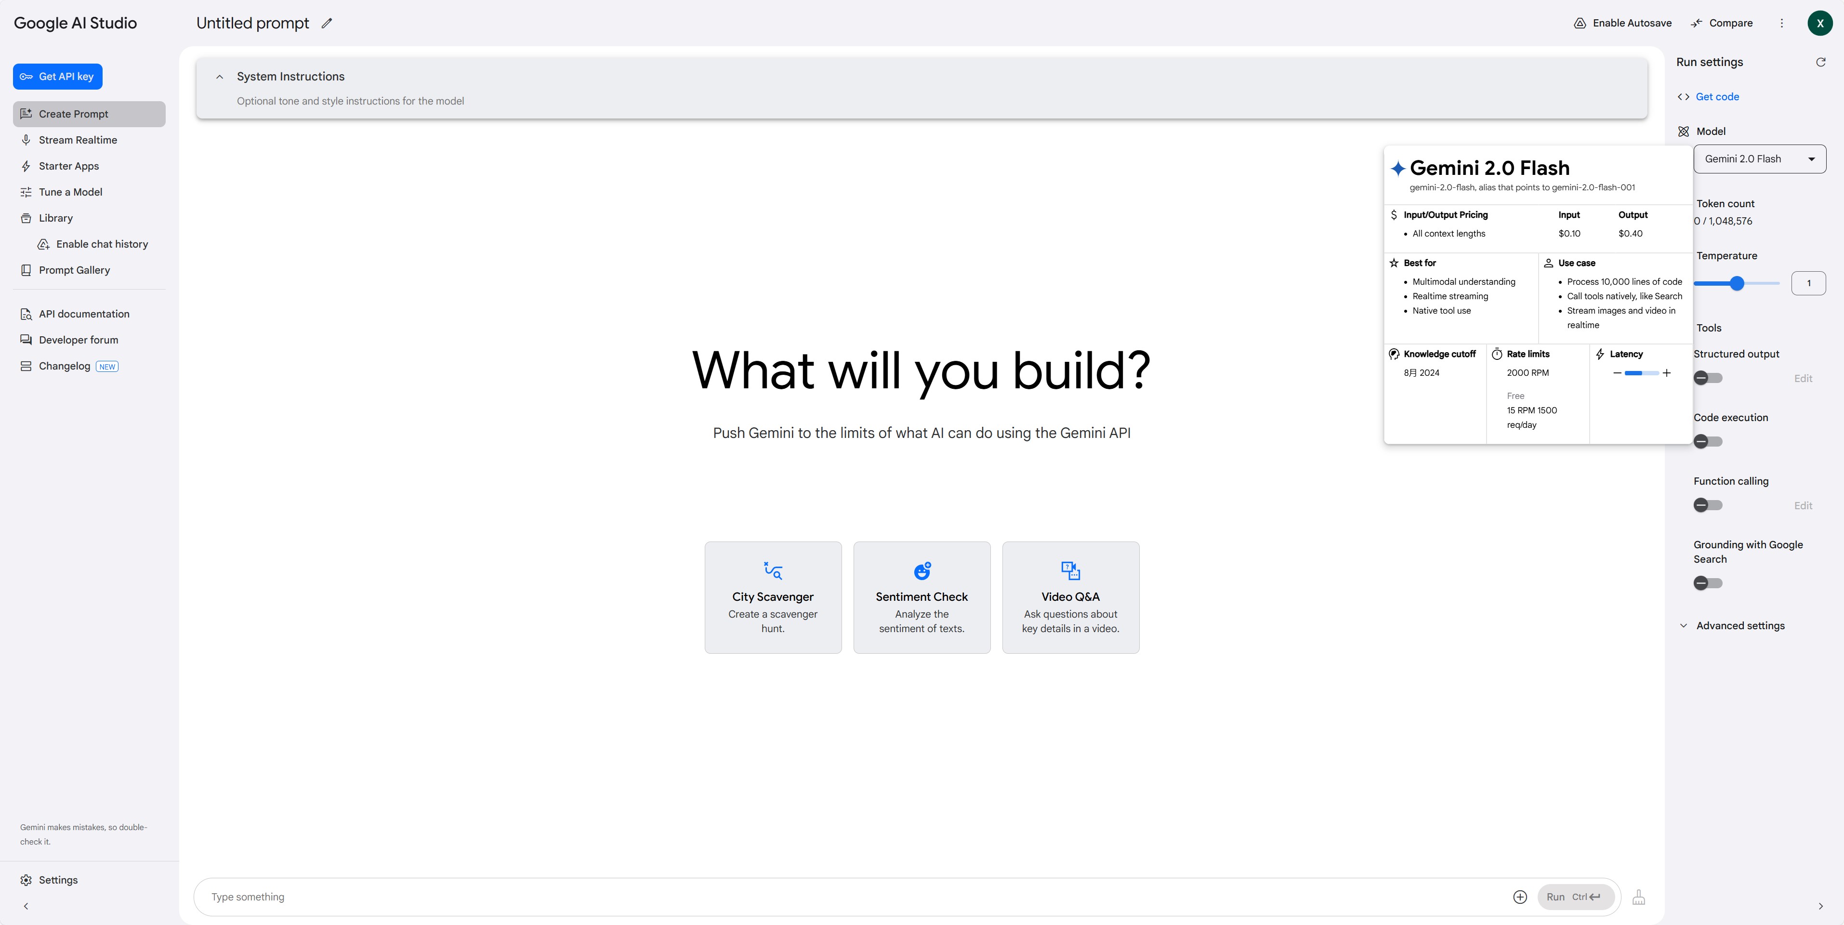
Task: Click the Temperature value box
Action: 1808,283
